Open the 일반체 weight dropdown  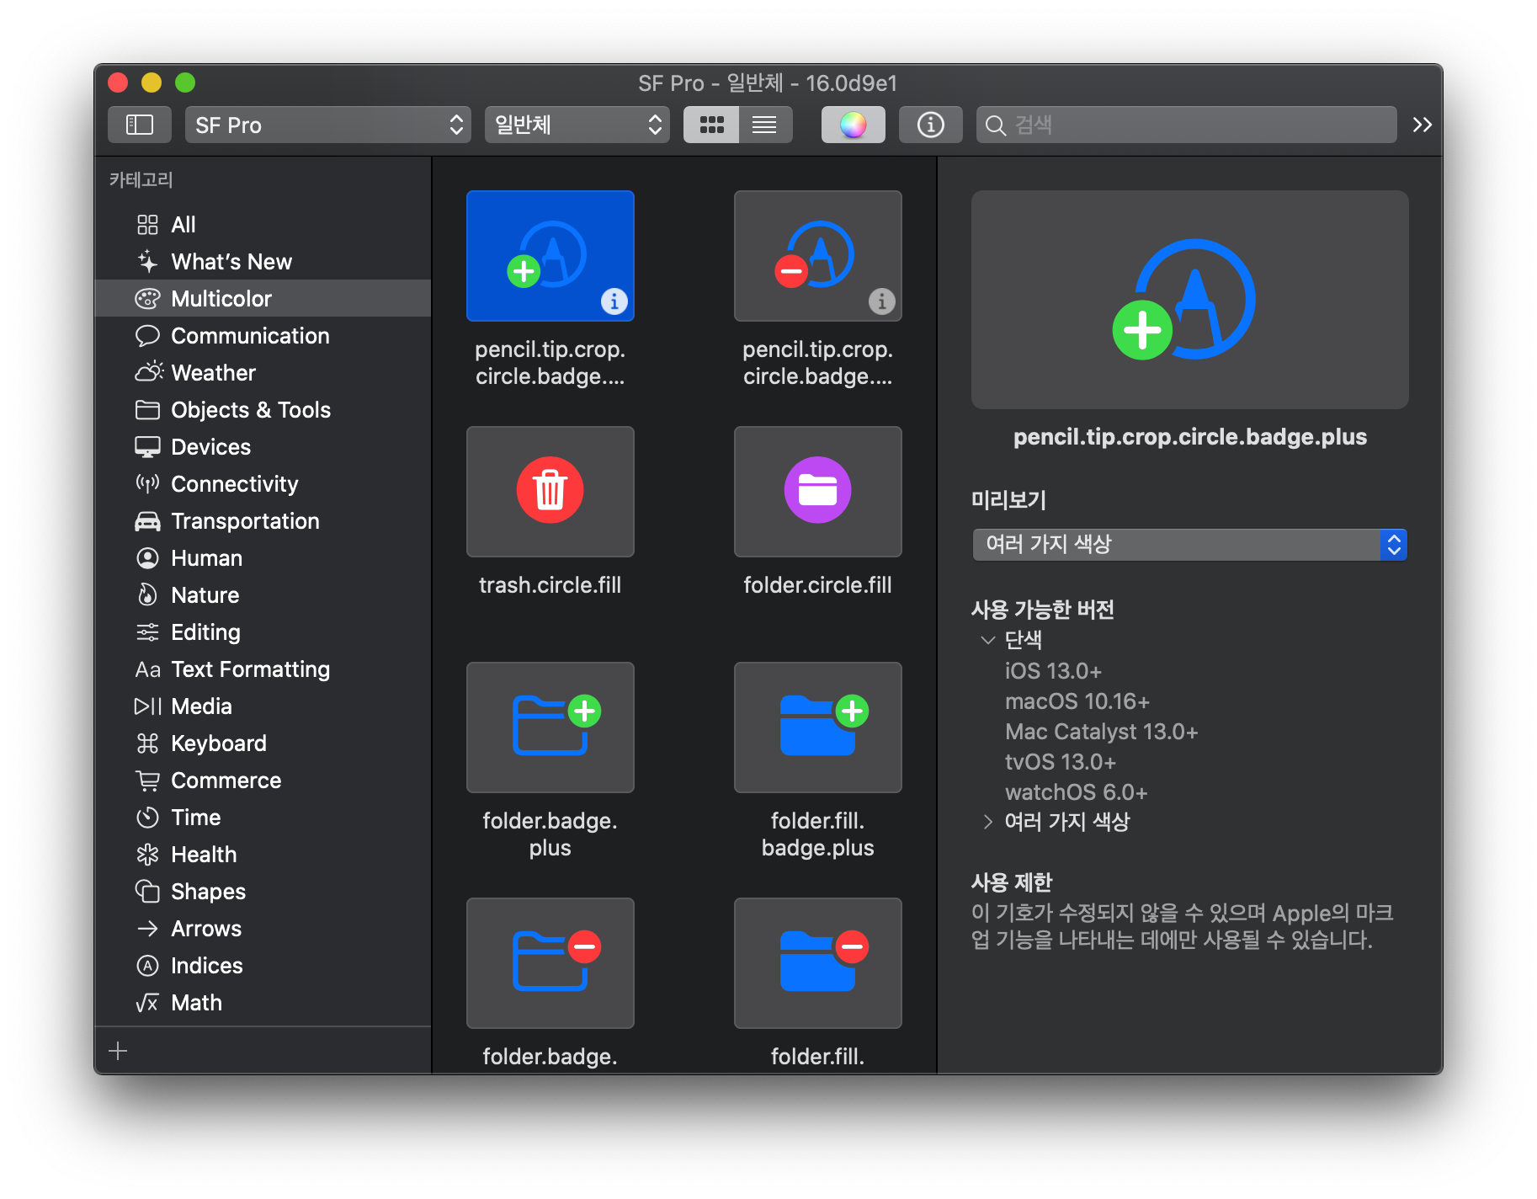click(577, 125)
